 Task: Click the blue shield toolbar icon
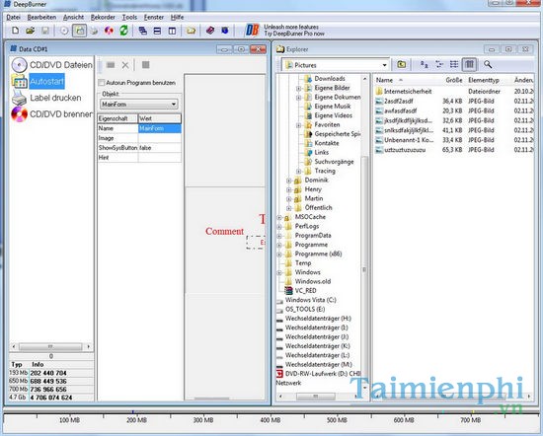coord(225,31)
